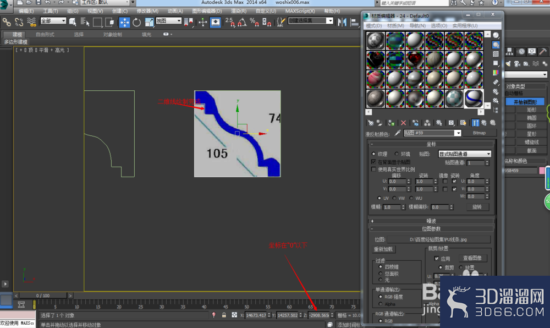Click the Mirror tool icon
550x328 pixels.
click(x=342, y=23)
